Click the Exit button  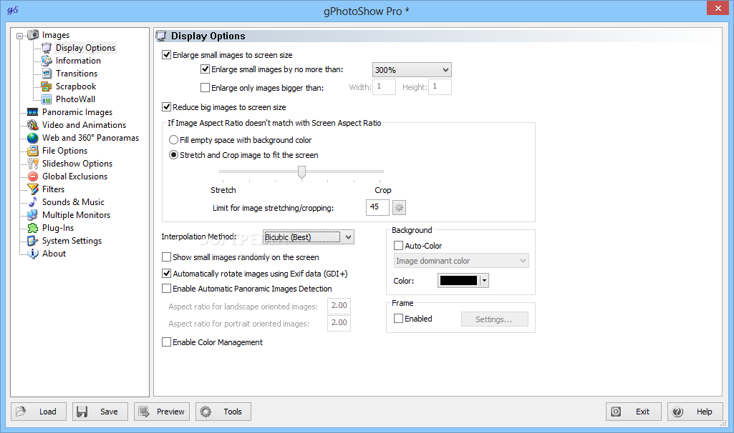coord(634,412)
